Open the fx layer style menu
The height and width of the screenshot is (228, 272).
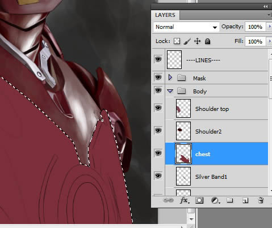[184, 200]
